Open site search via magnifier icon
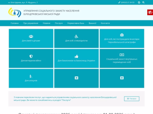Viewport: 153px width, 114px height. point(143,2)
